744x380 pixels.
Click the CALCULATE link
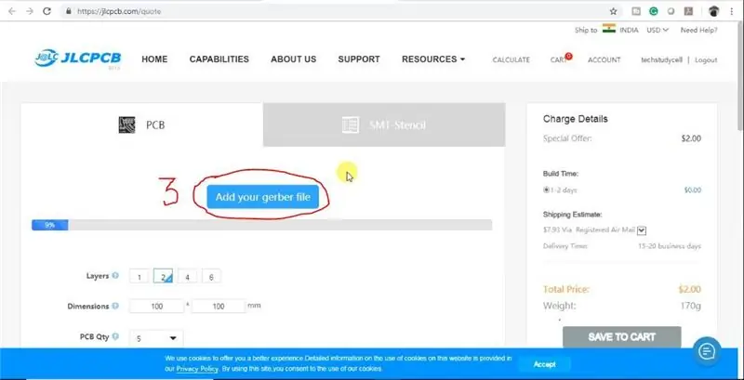(x=511, y=59)
